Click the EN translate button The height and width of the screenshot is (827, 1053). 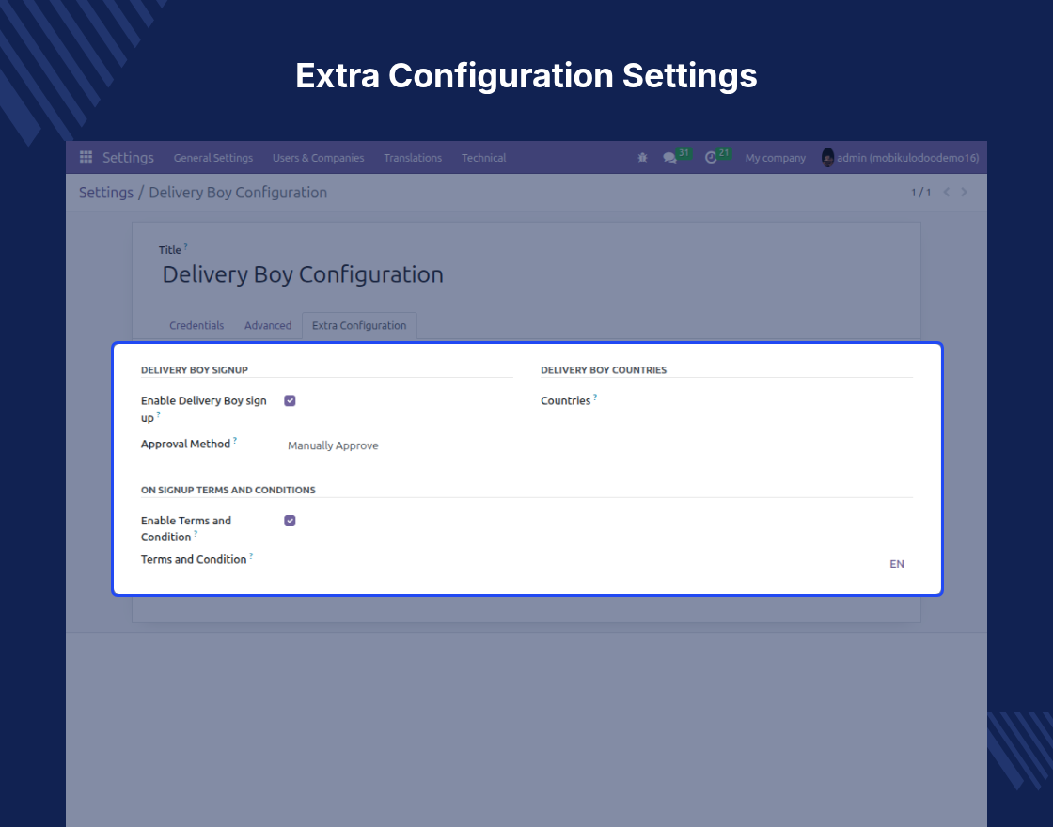click(897, 564)
